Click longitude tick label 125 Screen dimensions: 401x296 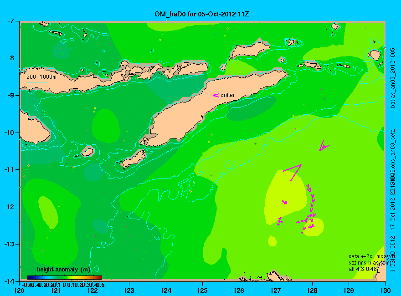click(202, 291)
